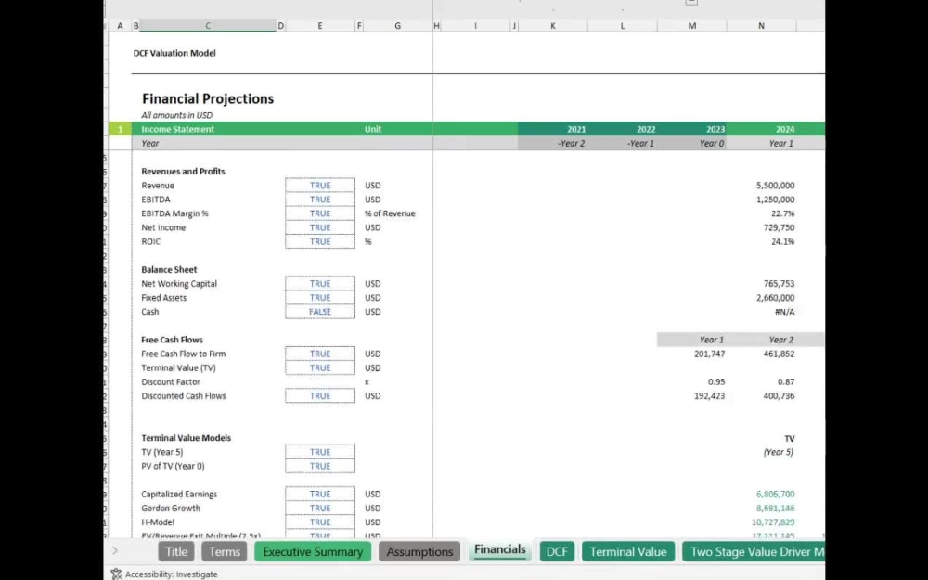
Task: Select column M header
Action: pyautogui.click(x=692, y=25)
